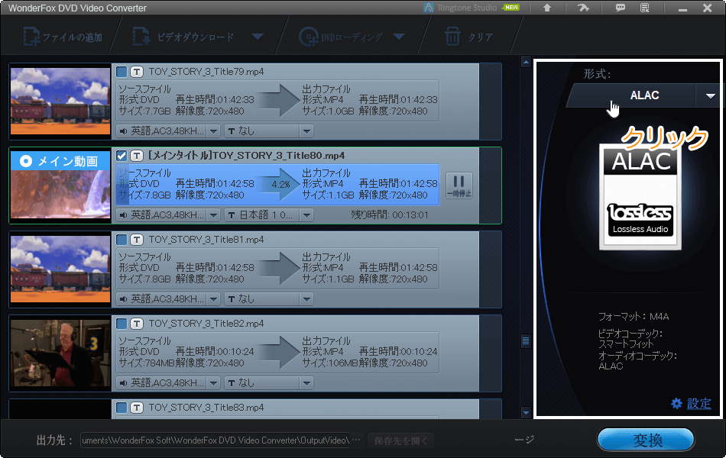Click the arrow beside ALAC format field
This screenshot has height=458, width=726.
(710, 95)
